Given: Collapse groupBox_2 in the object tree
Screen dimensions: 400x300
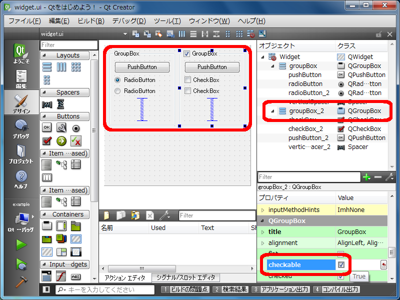Looking at the screenshot, I should [272, 111].
